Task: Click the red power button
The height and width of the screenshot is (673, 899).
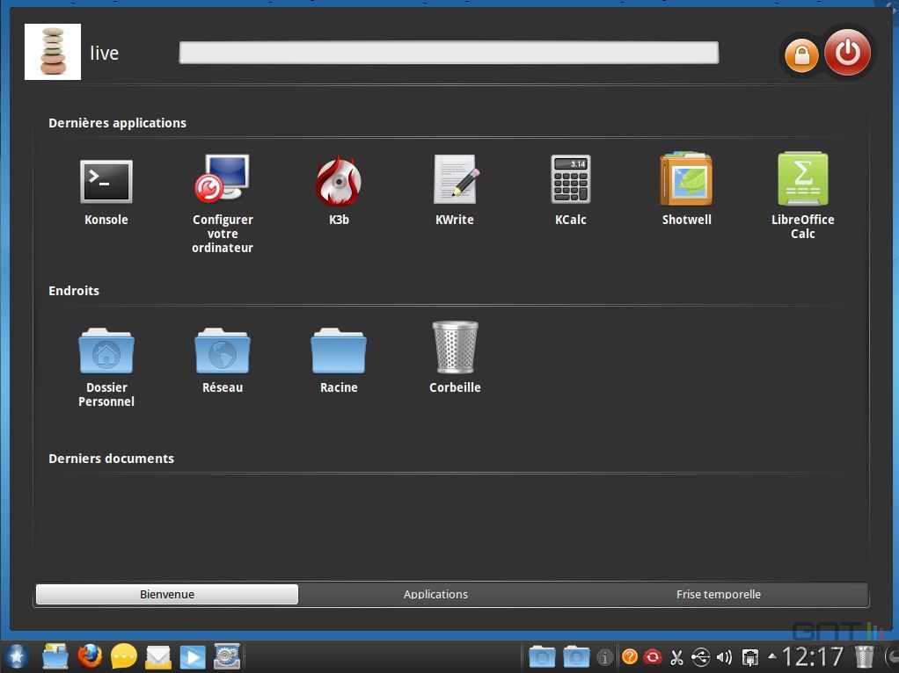Action: coord(847,52)
